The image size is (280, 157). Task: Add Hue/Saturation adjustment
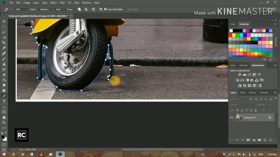[237, 80]
